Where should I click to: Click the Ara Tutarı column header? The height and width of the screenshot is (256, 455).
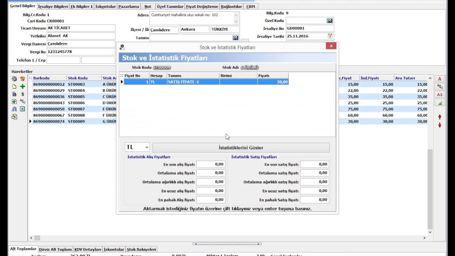click(411, 78)
